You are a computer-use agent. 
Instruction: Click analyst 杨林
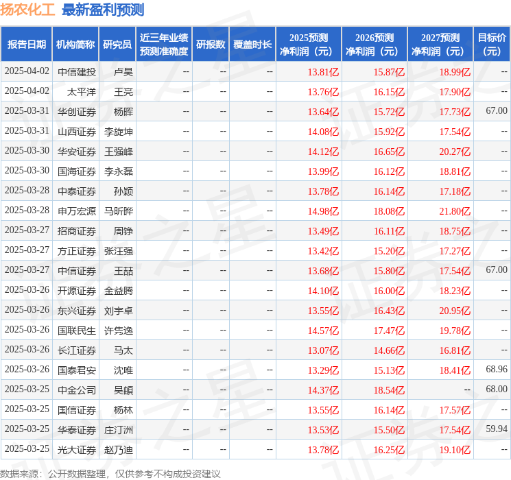coord(123,409)
